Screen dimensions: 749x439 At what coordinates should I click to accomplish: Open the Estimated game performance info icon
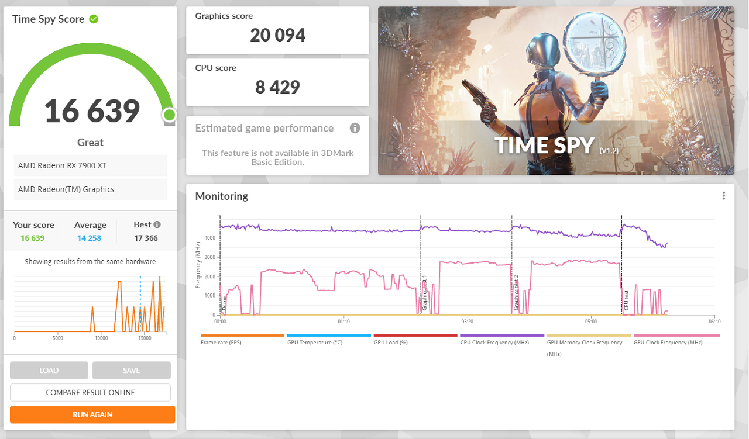[x=355, y=128]
